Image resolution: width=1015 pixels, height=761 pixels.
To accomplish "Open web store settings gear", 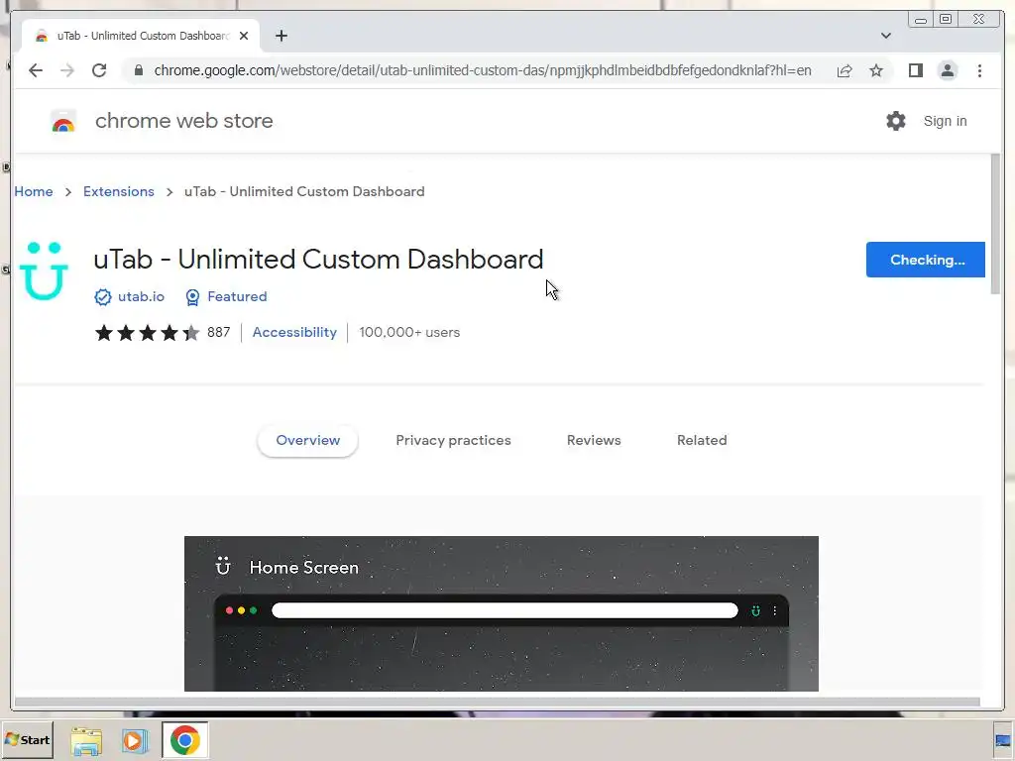I will [895, 121].
